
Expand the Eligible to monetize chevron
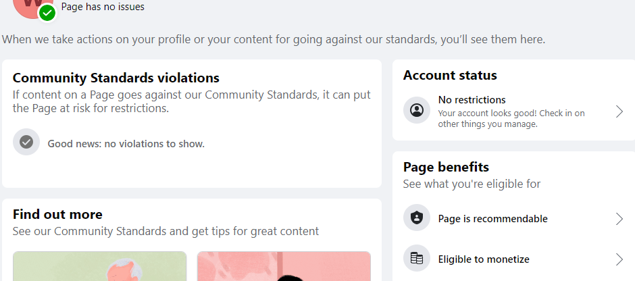[619, 259]
